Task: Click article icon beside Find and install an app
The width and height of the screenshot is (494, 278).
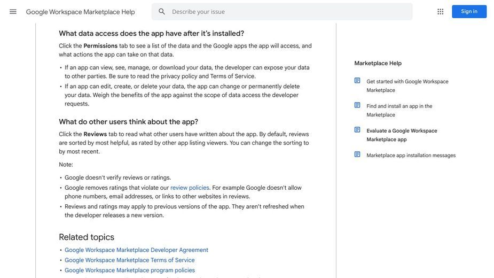Action: [357, 105]
